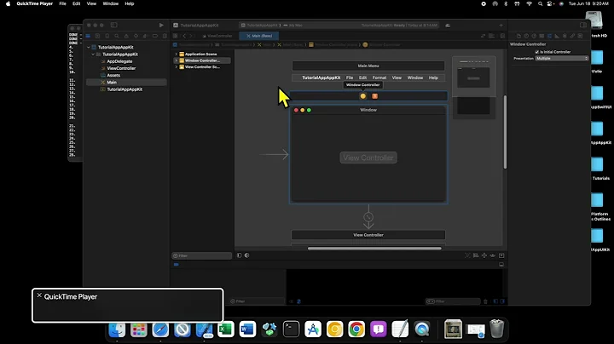Toggle the document outline button below canvas
The width and height of the screenshot is (614, 344).
[240, 255]
